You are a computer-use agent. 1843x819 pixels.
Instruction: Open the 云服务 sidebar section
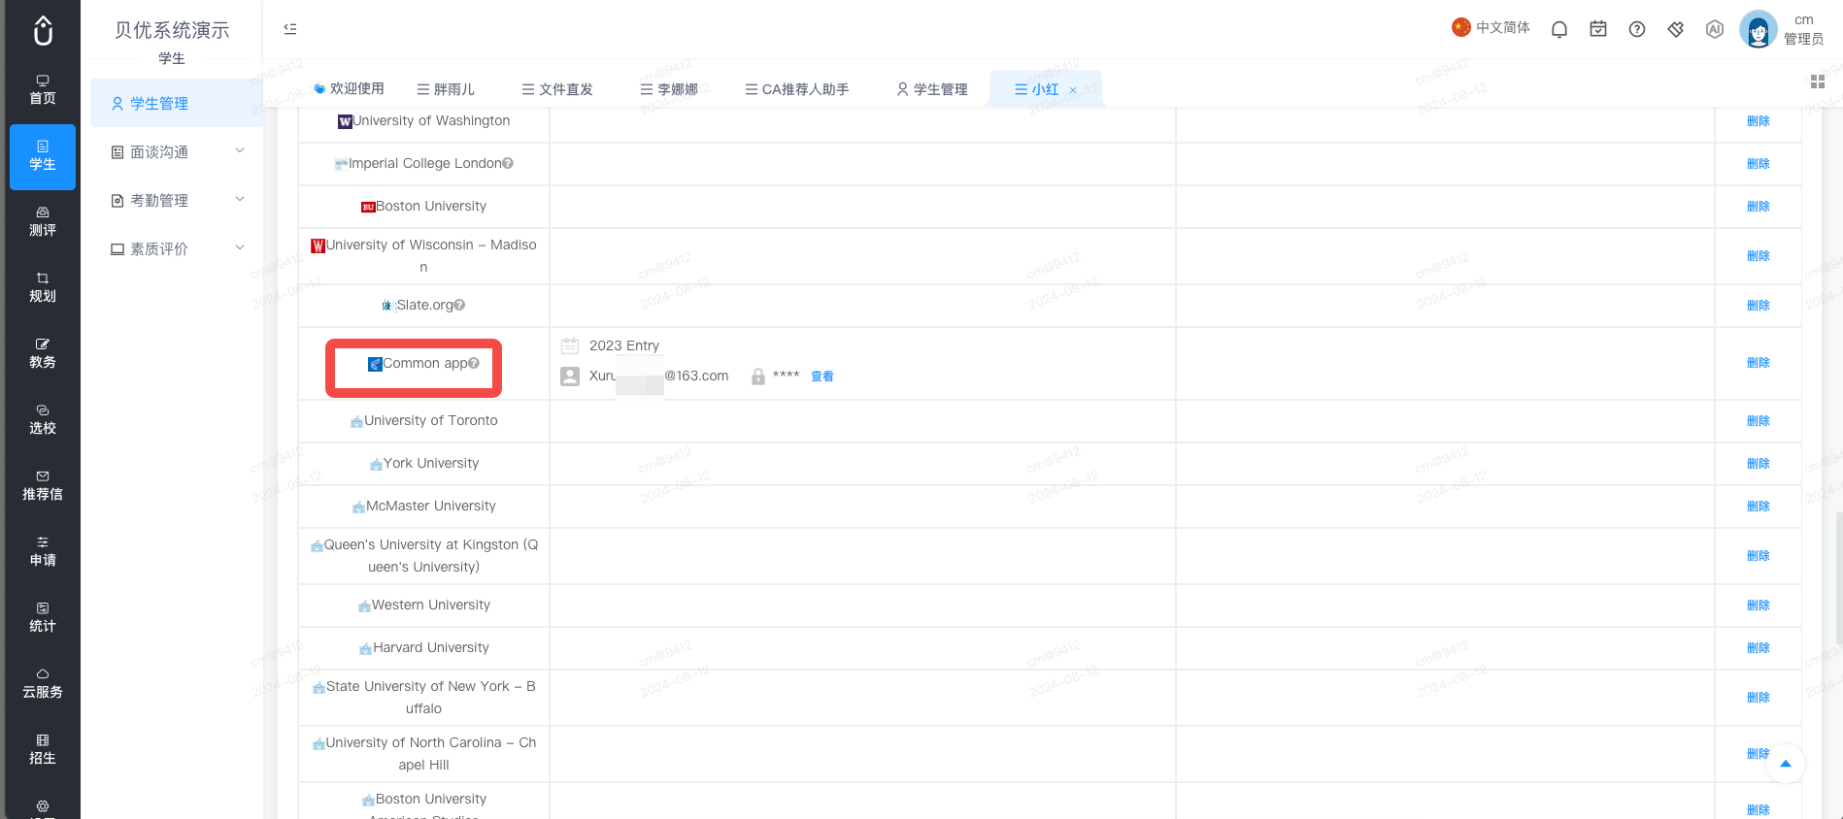click(43, 684)
